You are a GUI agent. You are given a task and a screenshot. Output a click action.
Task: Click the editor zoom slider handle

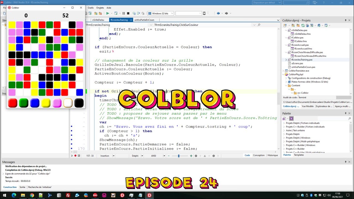click(179, 156)
